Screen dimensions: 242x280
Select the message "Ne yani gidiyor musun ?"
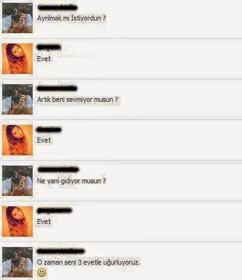click(71, 181)
